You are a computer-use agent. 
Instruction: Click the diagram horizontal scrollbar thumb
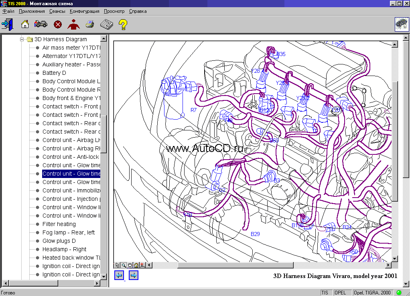[x=235, y=265]
